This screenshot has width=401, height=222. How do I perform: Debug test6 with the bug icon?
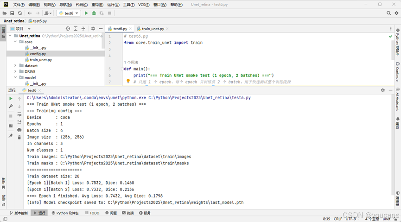[94, 13]
